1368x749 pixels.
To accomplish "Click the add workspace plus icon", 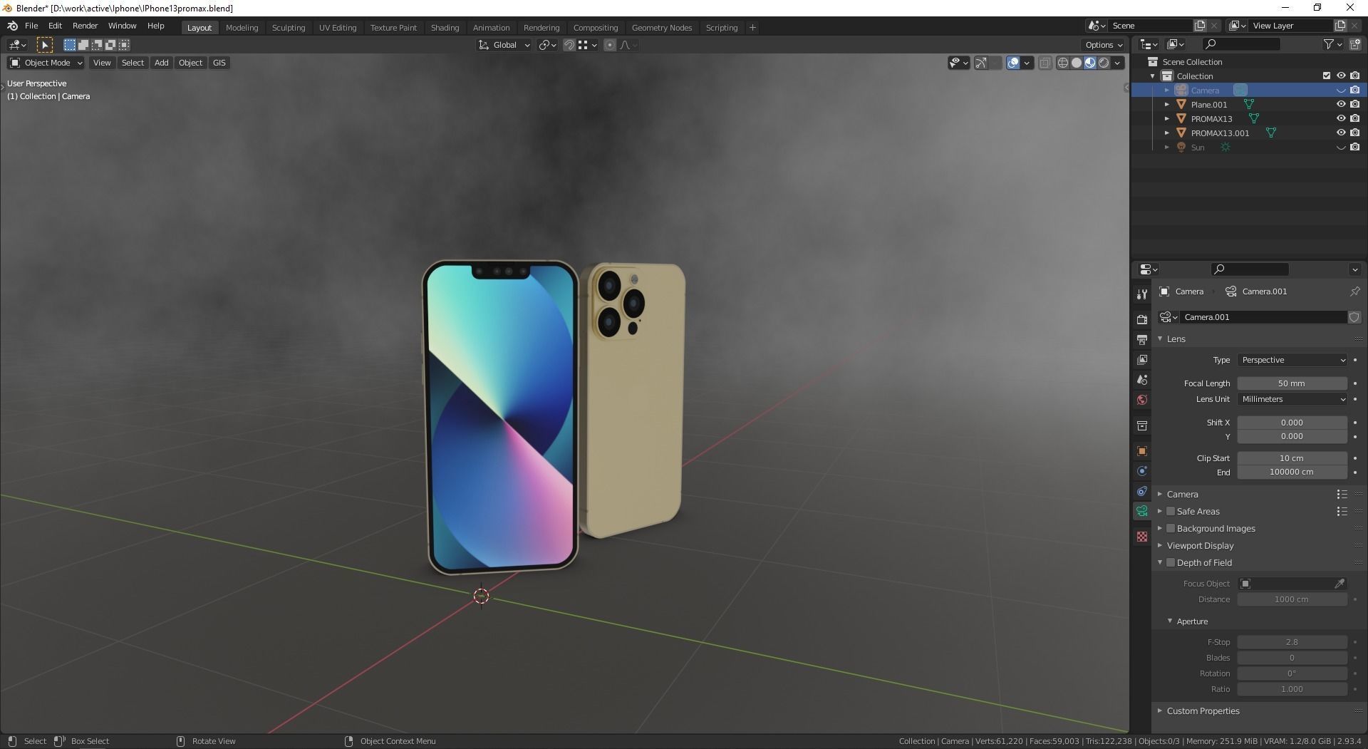I will 752,28.
